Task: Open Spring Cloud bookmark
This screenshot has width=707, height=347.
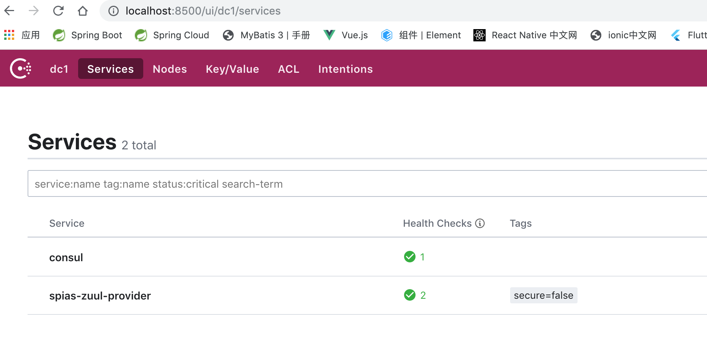Action: click(172, 35)
